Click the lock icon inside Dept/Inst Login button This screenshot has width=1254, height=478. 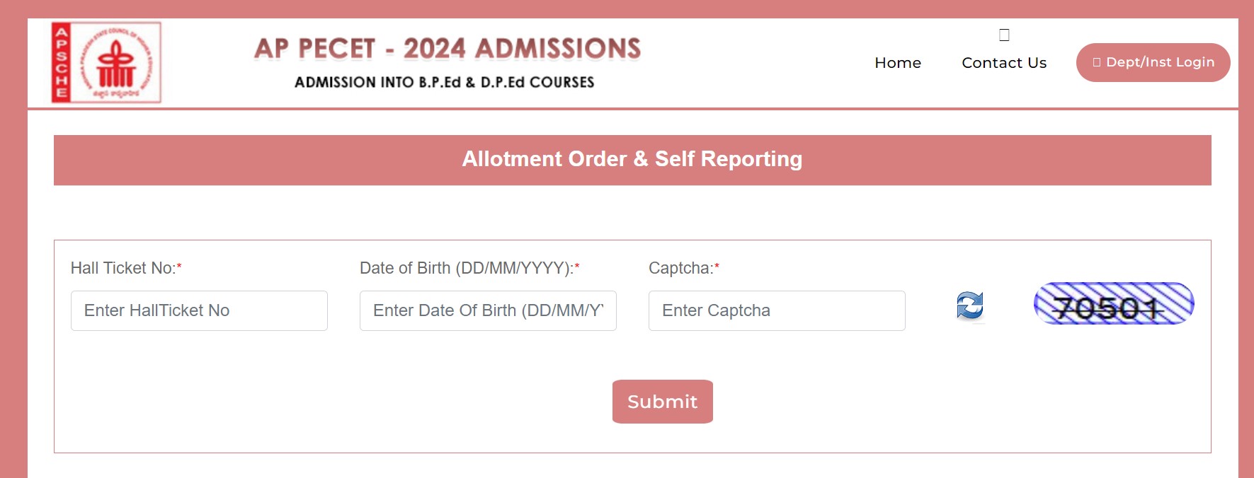[1096, 62]
